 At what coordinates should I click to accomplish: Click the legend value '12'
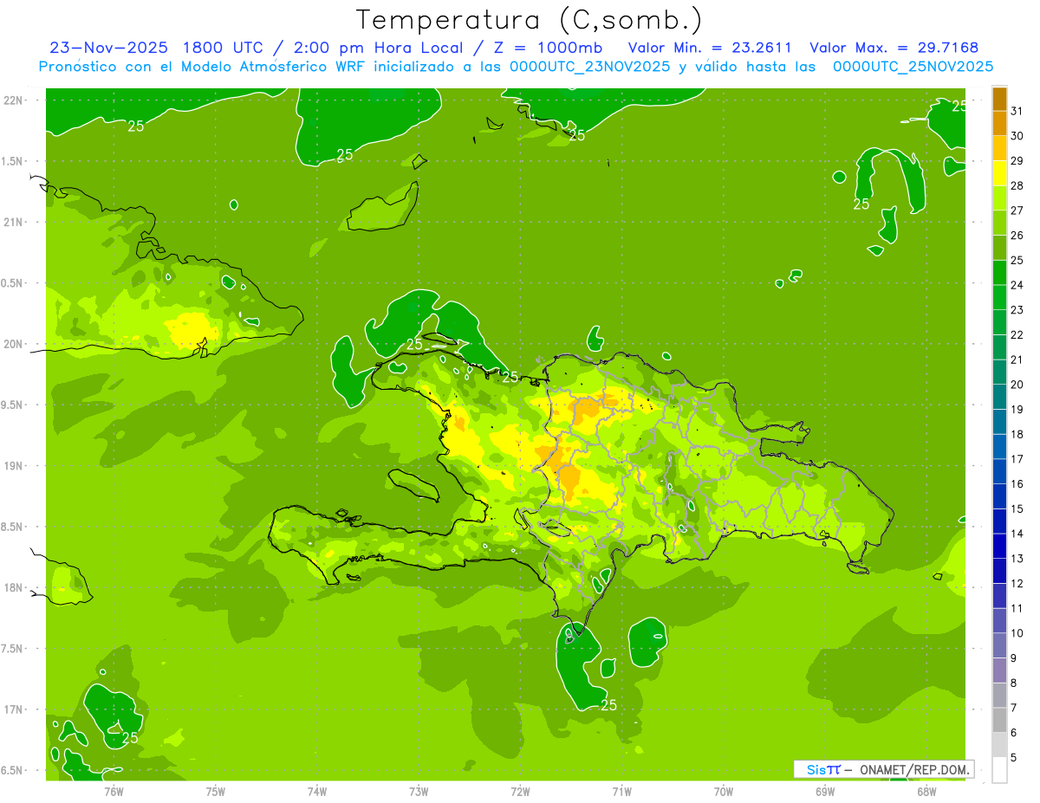pos(1017,584)
